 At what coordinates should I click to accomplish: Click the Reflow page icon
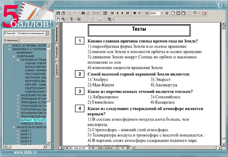point(189,13)
